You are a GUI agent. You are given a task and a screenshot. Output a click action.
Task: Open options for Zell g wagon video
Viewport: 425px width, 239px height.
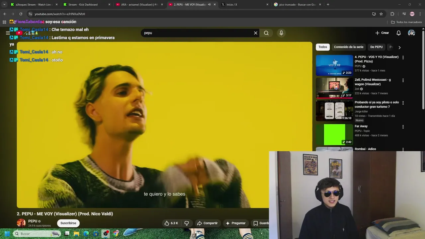coord(403,80)
